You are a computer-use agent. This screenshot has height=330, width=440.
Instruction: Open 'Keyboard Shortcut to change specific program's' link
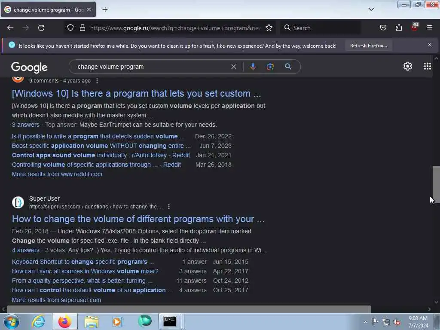tap(83, 262)
